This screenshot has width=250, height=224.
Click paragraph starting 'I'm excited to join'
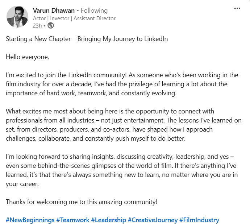(x=122, y=84)
